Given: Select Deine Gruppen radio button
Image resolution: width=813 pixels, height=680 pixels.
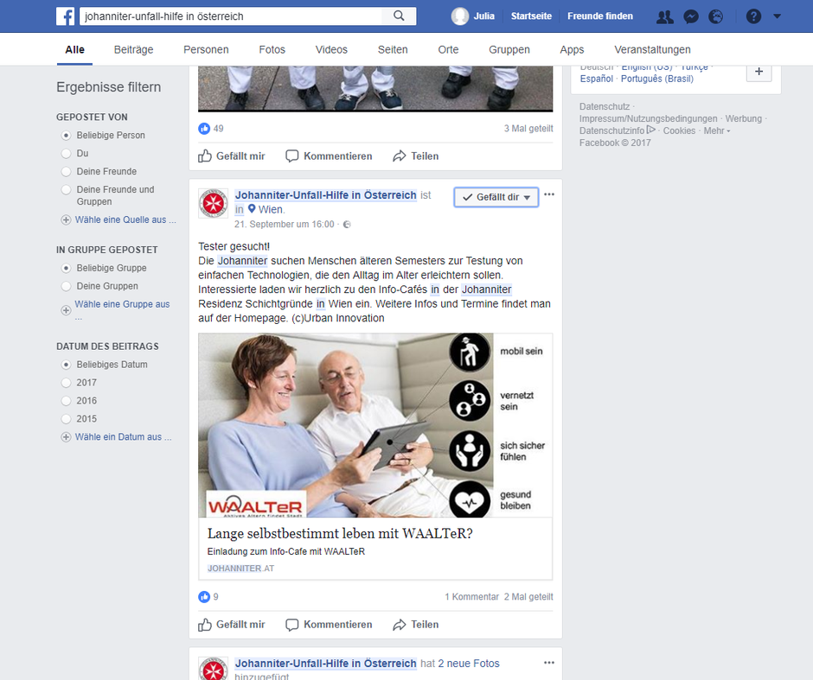Looking at the screenshot, I should click(x=66, y=286).
